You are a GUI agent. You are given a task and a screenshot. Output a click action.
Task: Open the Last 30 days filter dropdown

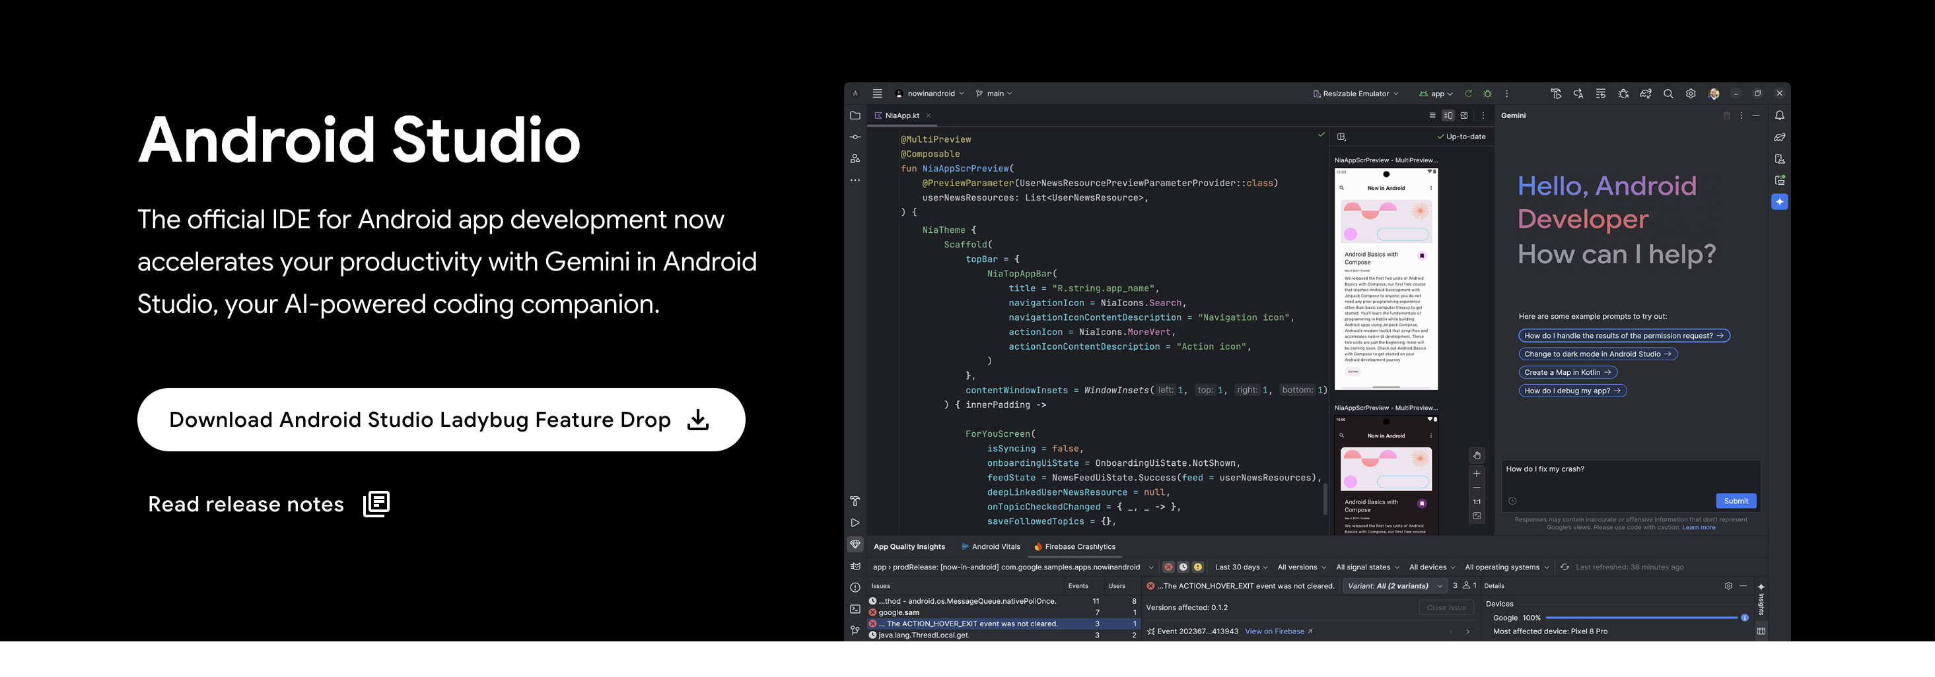tap(1241, 567)
